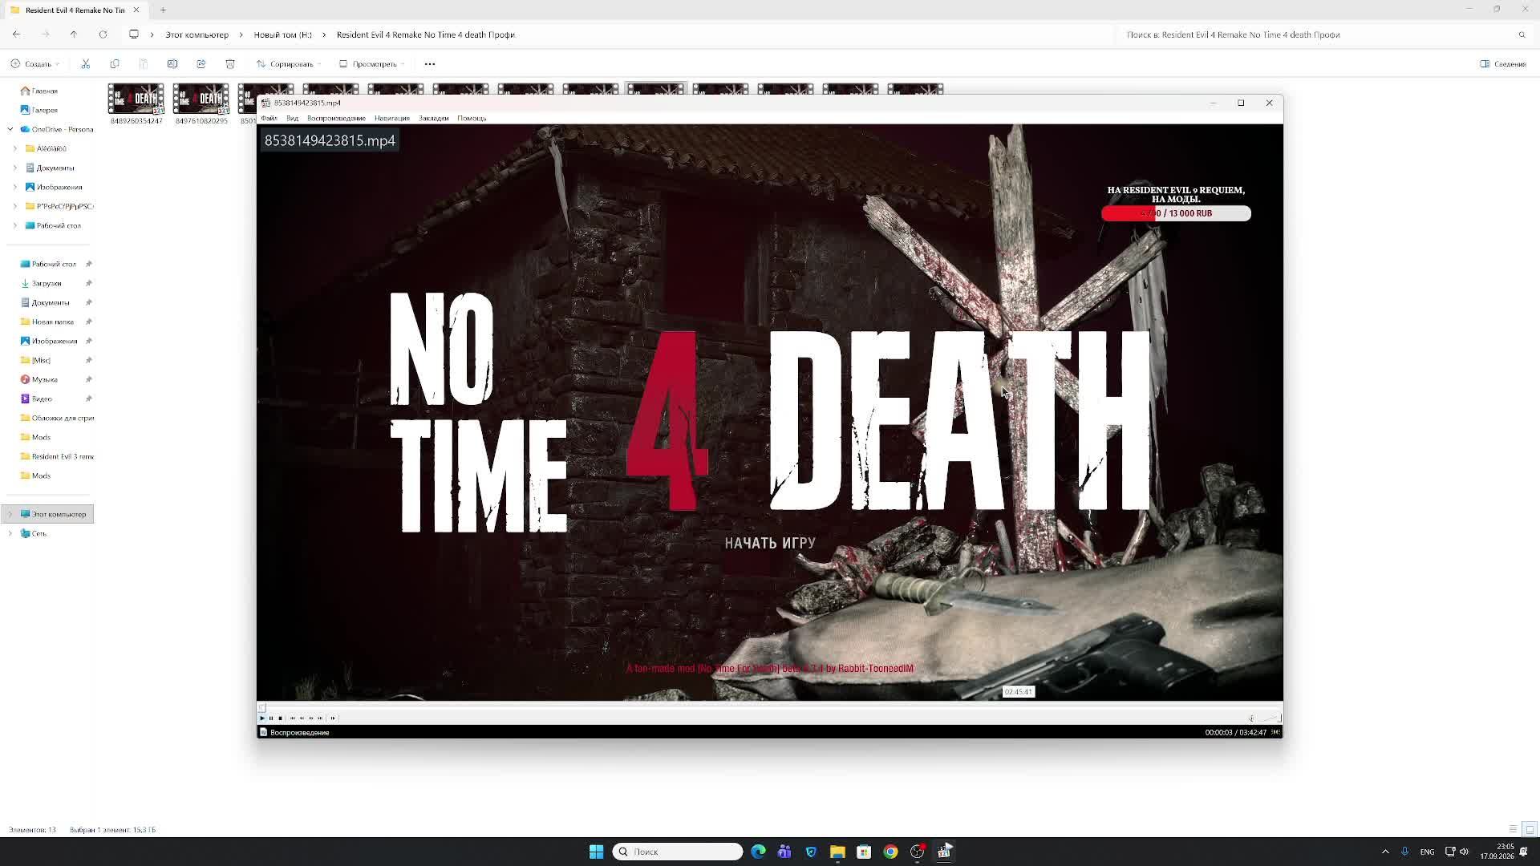Open Microsoft Edge from taskbar
Screen dimensions: 1540x866
(x=758, y=852)
